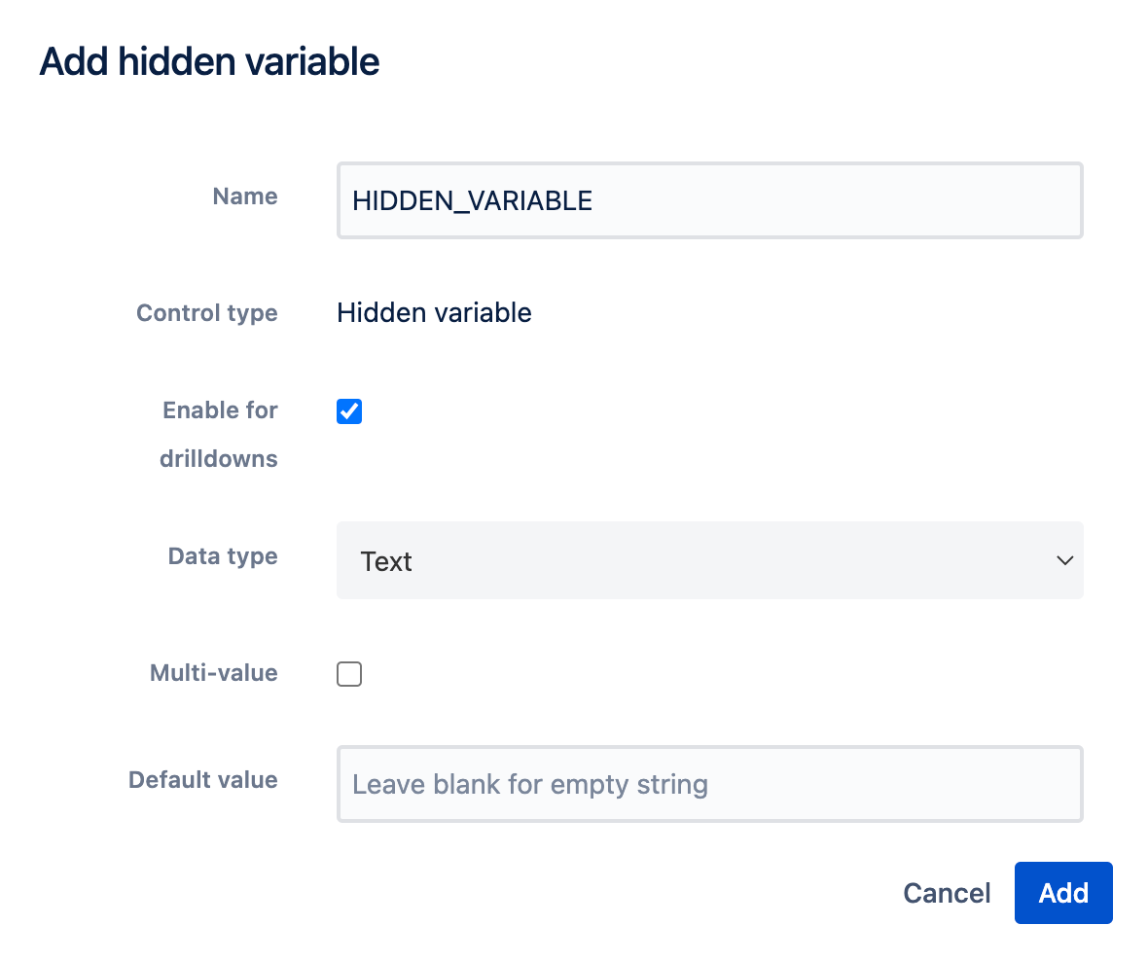
Task: Click the Add button
Action: [x=1063, y=893]
